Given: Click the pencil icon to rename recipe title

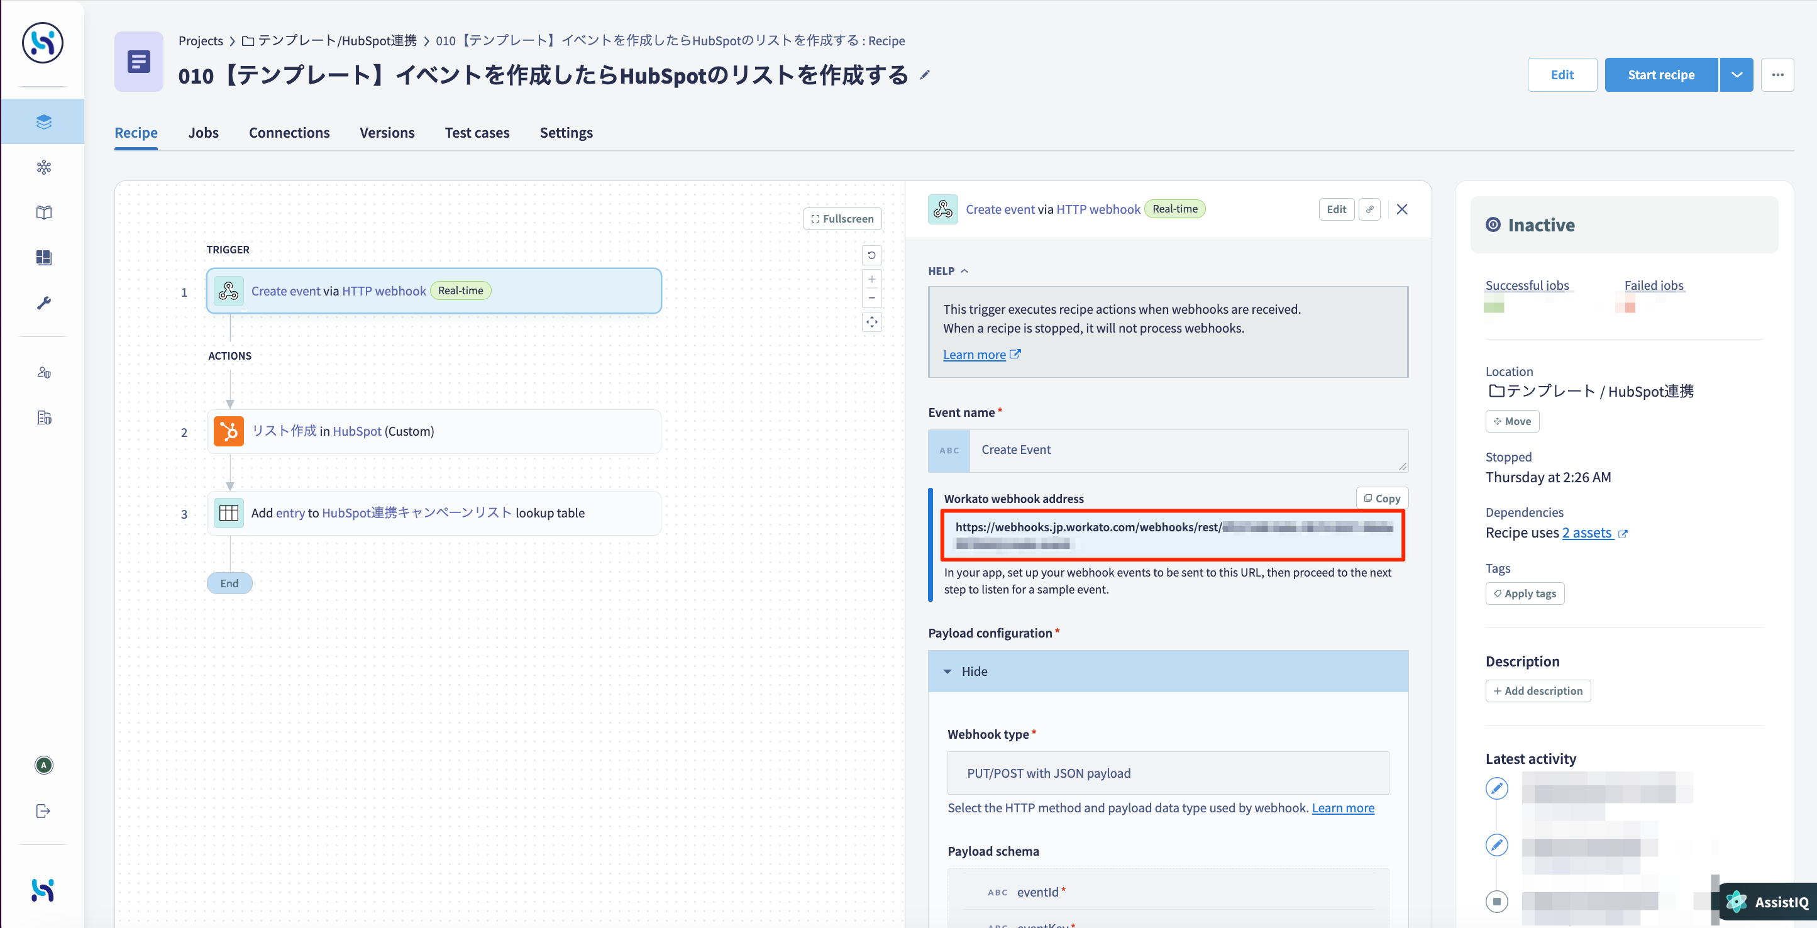Looking at the screenshot, I should (x=925, y=75).
